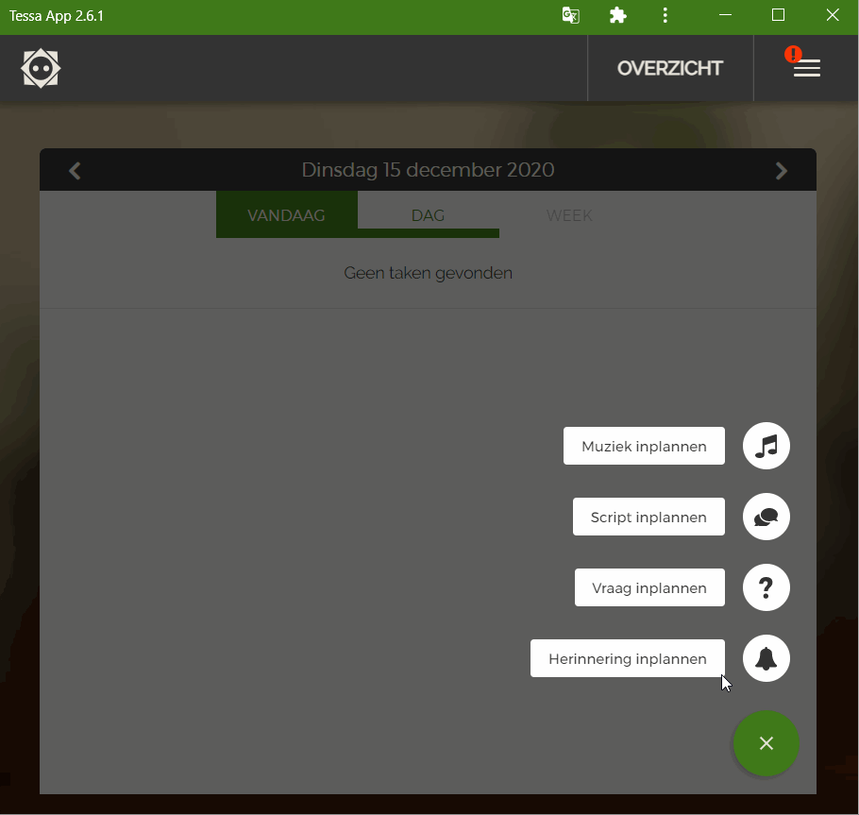Click the Muziek inplannen label button
This screenshot has width=859, height=815.
point(644,446)
